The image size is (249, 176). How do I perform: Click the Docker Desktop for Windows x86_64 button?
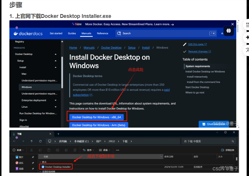pos(97,116)
